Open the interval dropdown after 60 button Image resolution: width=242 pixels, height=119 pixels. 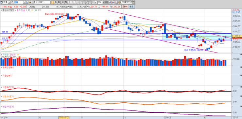[96, 2]
